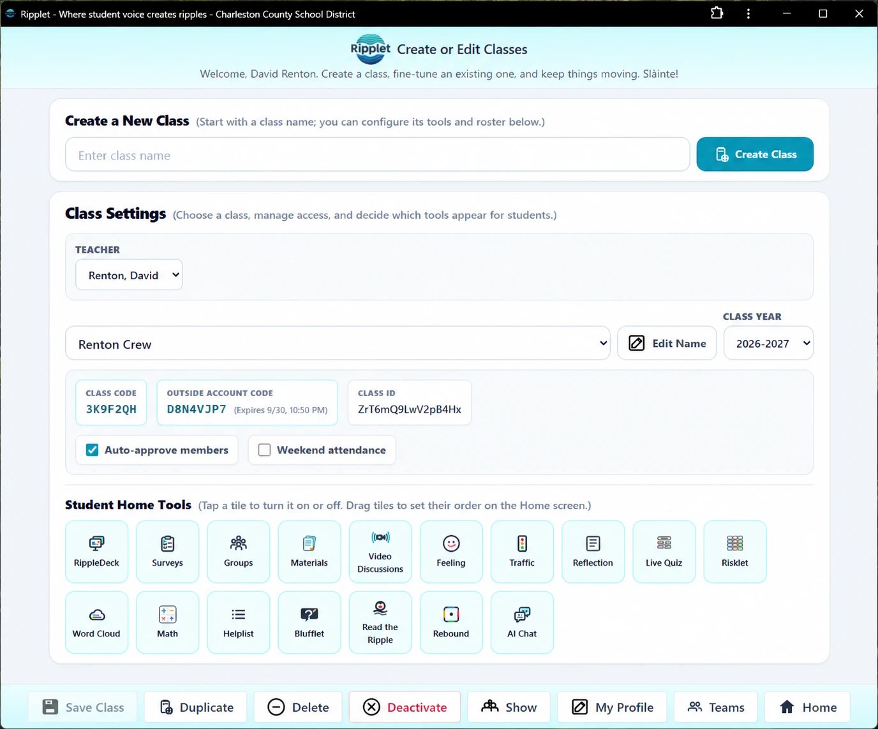The image size is (878, 729).
Task: Open the three-dot menu in title bar
Action: point(748,13)
